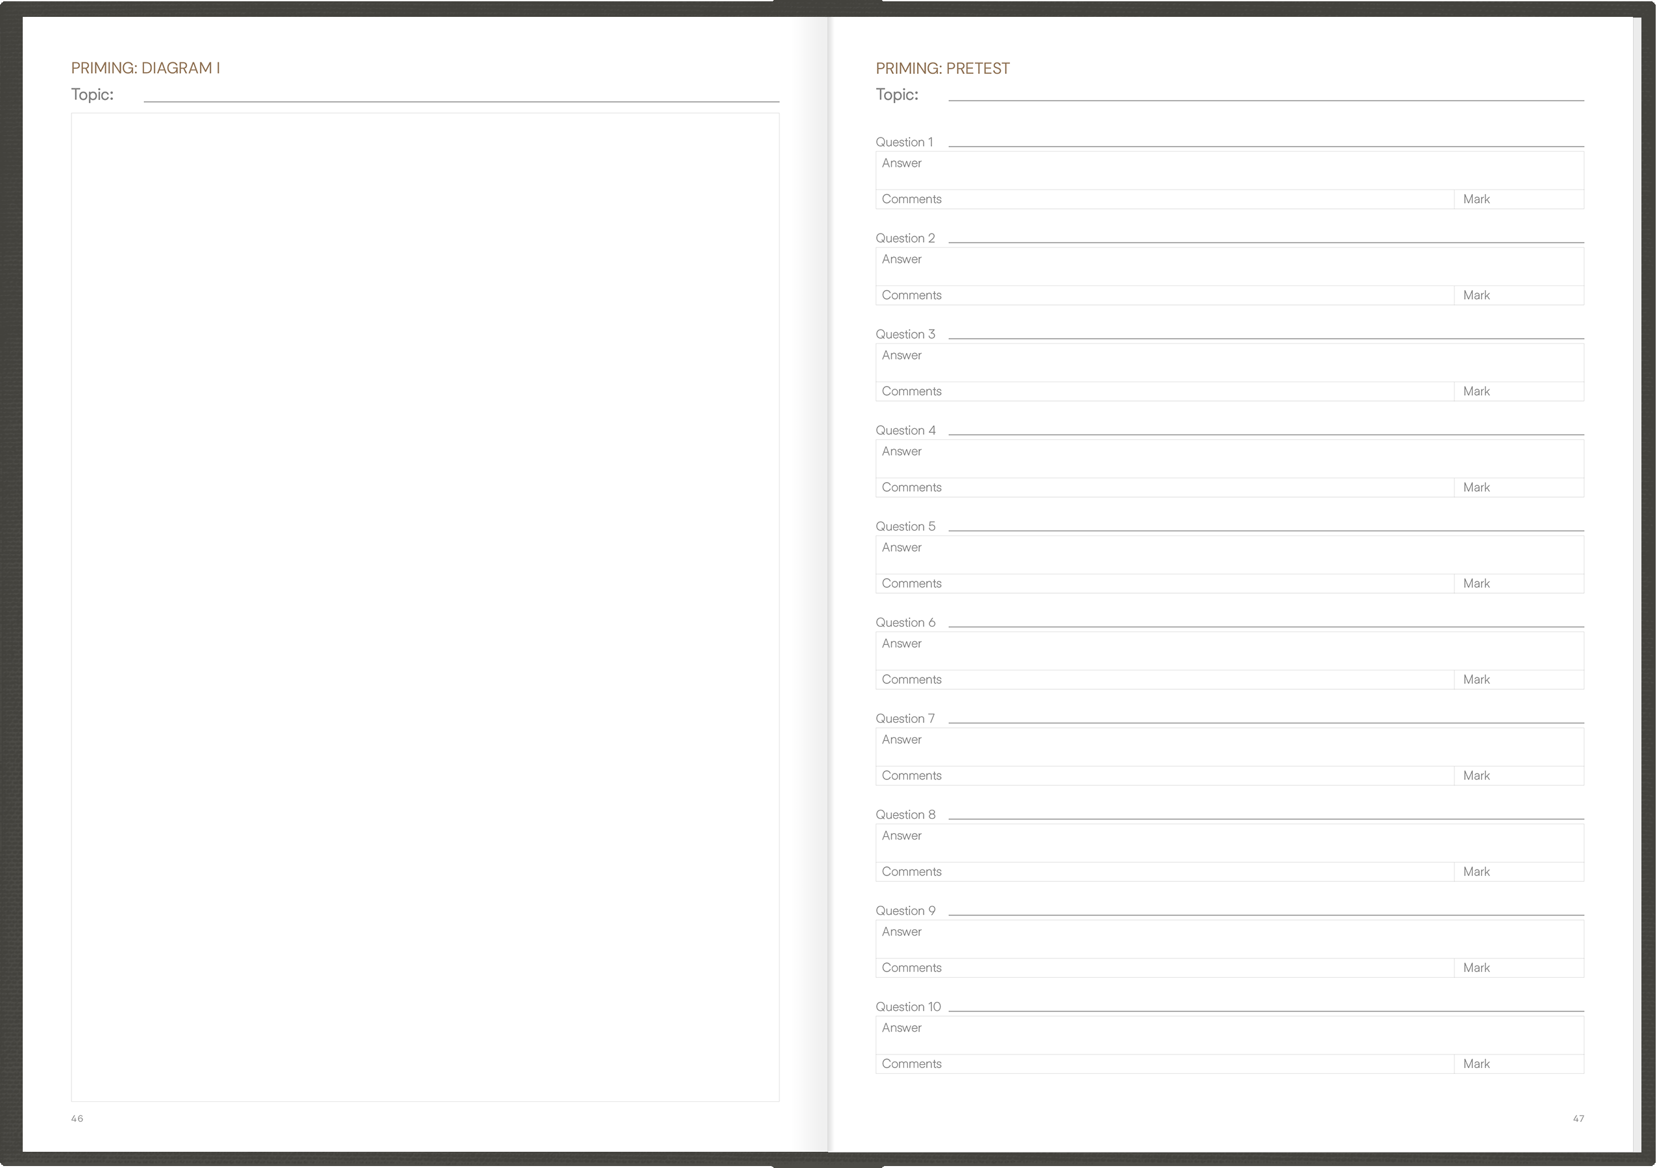The height and width of the screenshot is (1168, 1657).
Task: Click the PRIMING: PRETEST heading
Action: (942, 69)
